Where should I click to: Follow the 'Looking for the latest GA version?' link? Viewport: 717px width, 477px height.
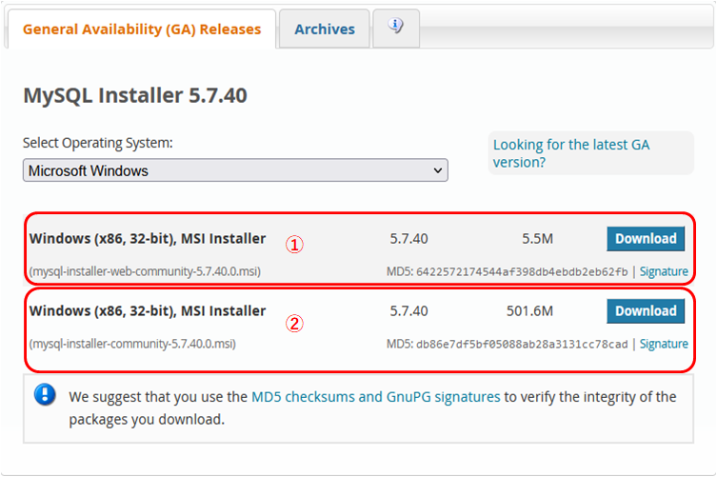571,153
